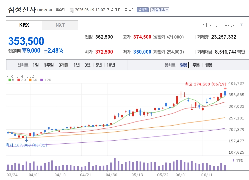The height and width of the screenshot is (180, 249).
Task: Click the 최저 167,000 blue arrow marker
Action: [x=26, y=141]
